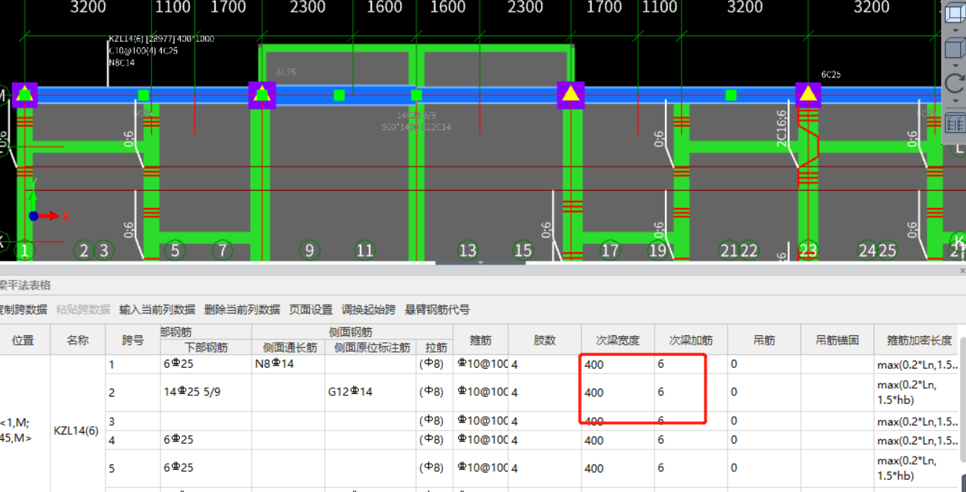Select span 5 吊筋 value 0 cell
Screen dimensions: 966x492
click(x=764, y=468)
